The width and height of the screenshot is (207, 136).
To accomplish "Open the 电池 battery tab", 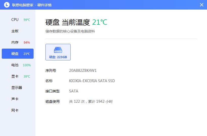I will click(x=18, y=65).
